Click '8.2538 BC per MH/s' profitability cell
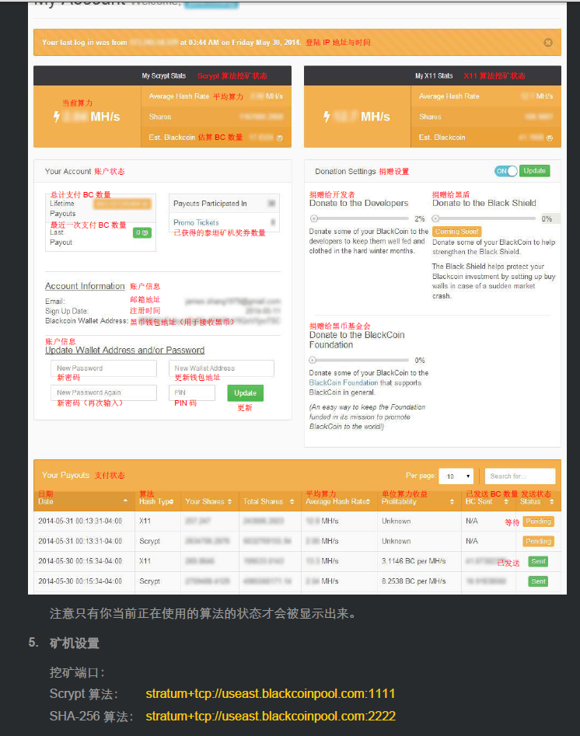This screenshot has height=736, width=580. (x=414, y=581)
